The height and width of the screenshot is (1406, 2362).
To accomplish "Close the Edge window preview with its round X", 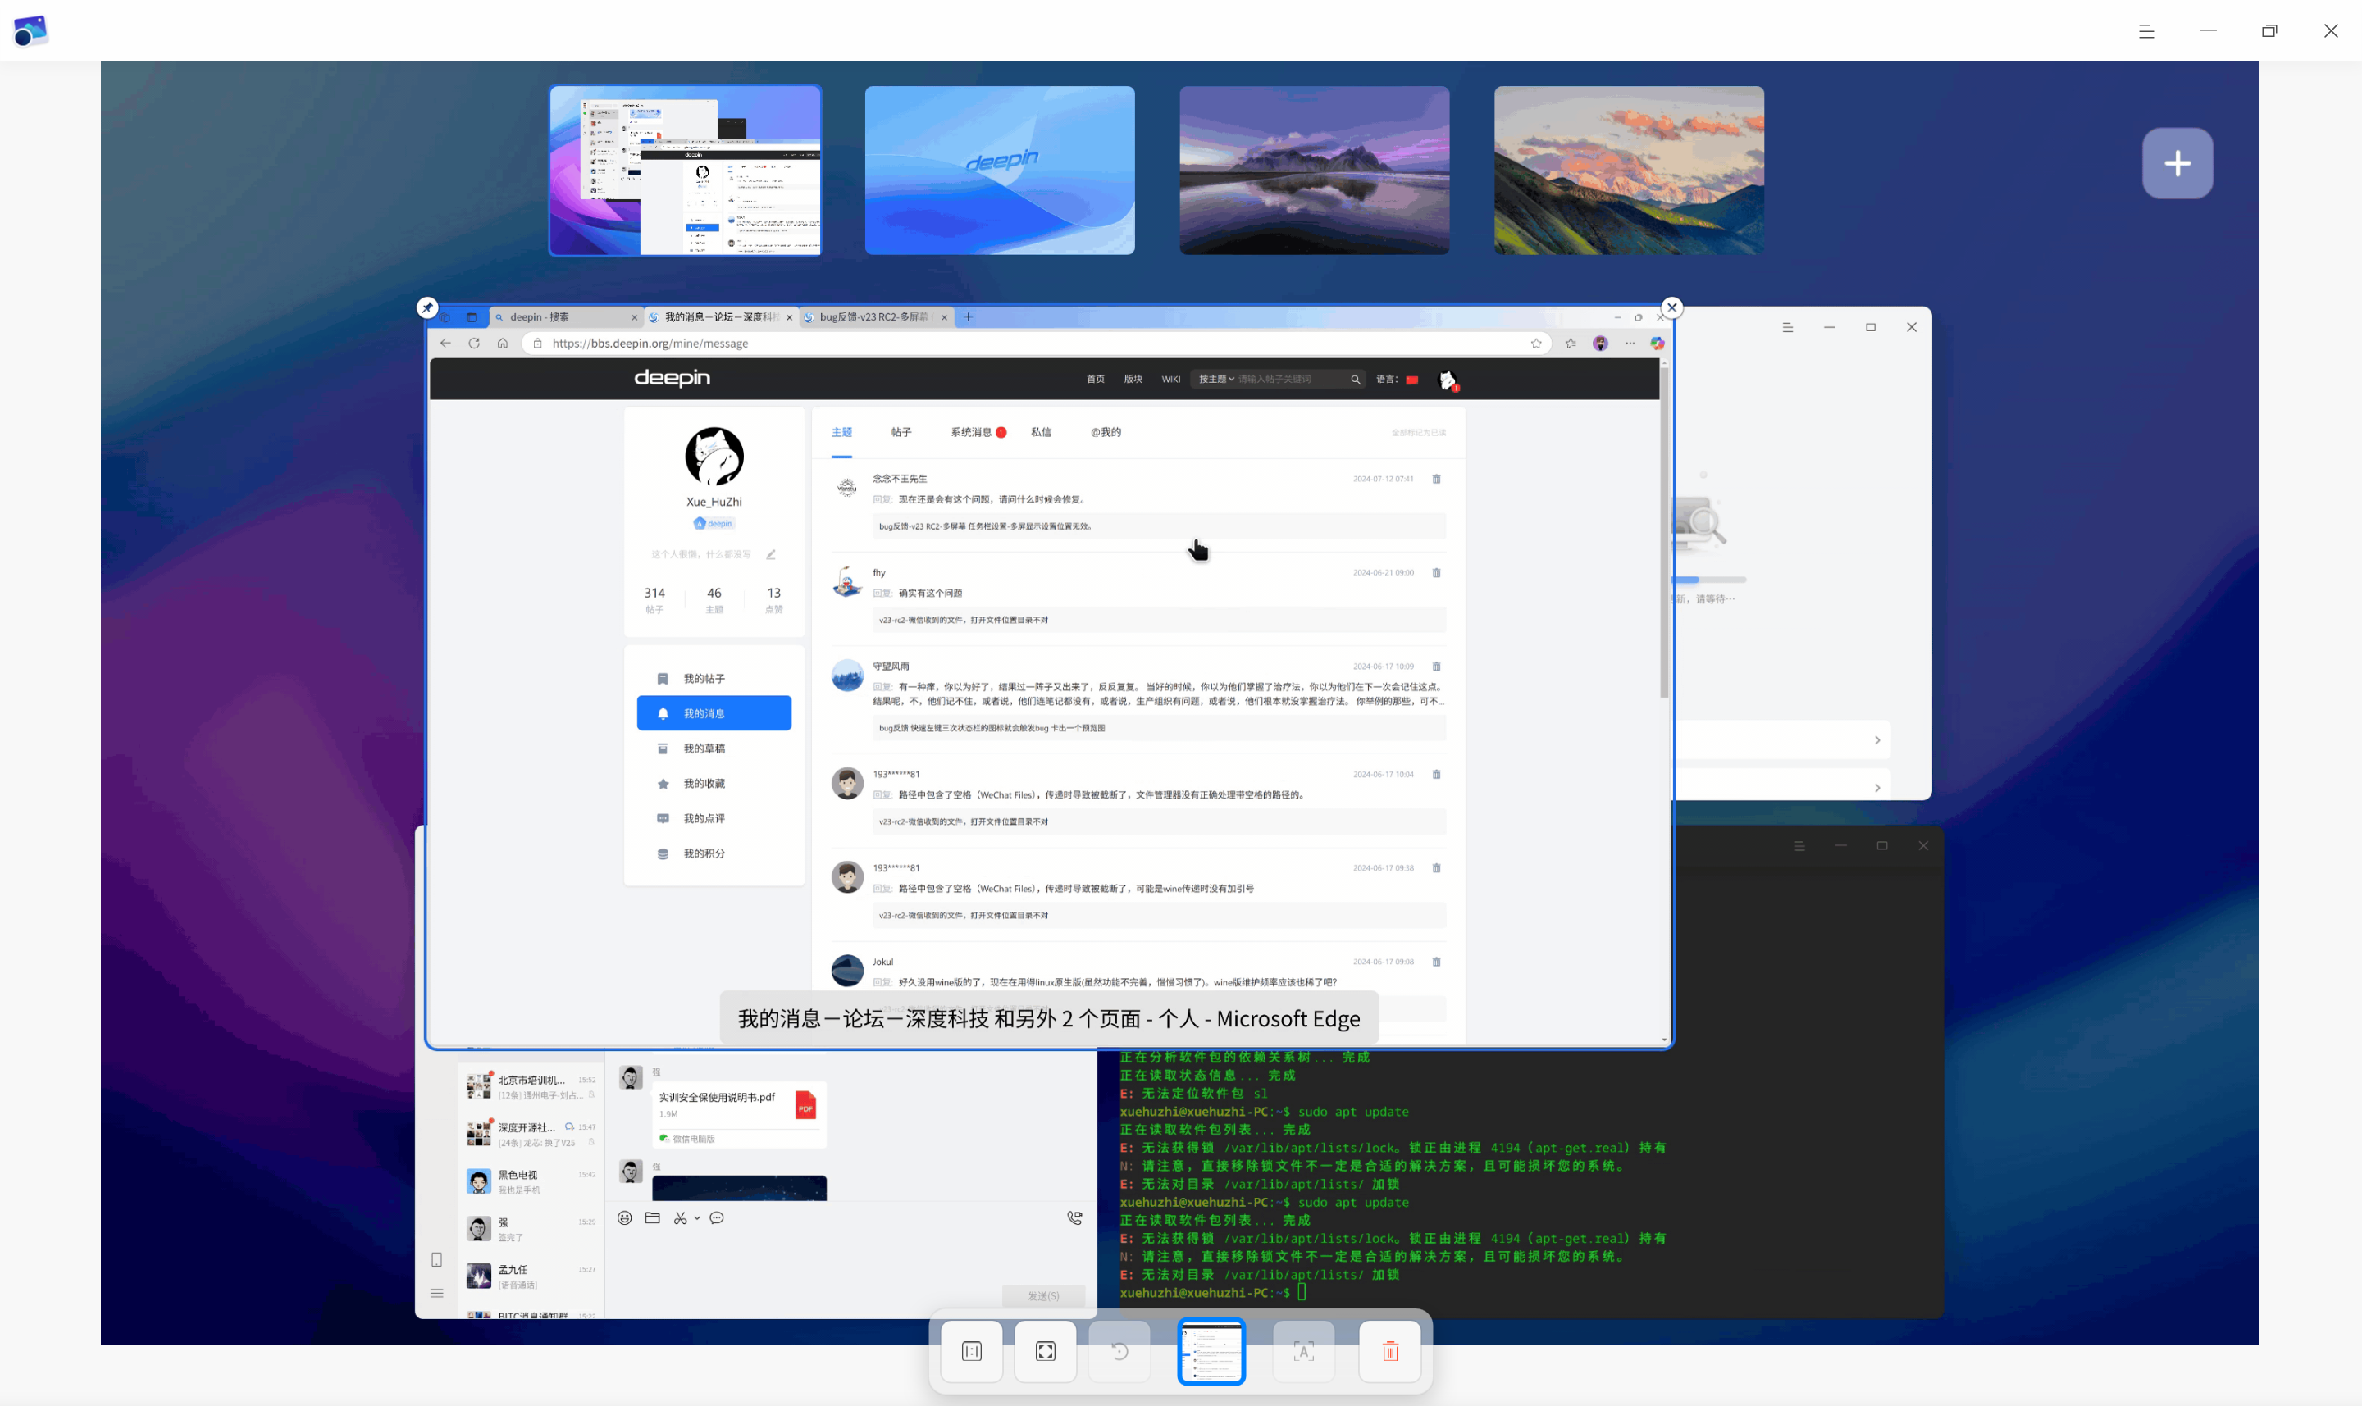I will [1672, 307].
